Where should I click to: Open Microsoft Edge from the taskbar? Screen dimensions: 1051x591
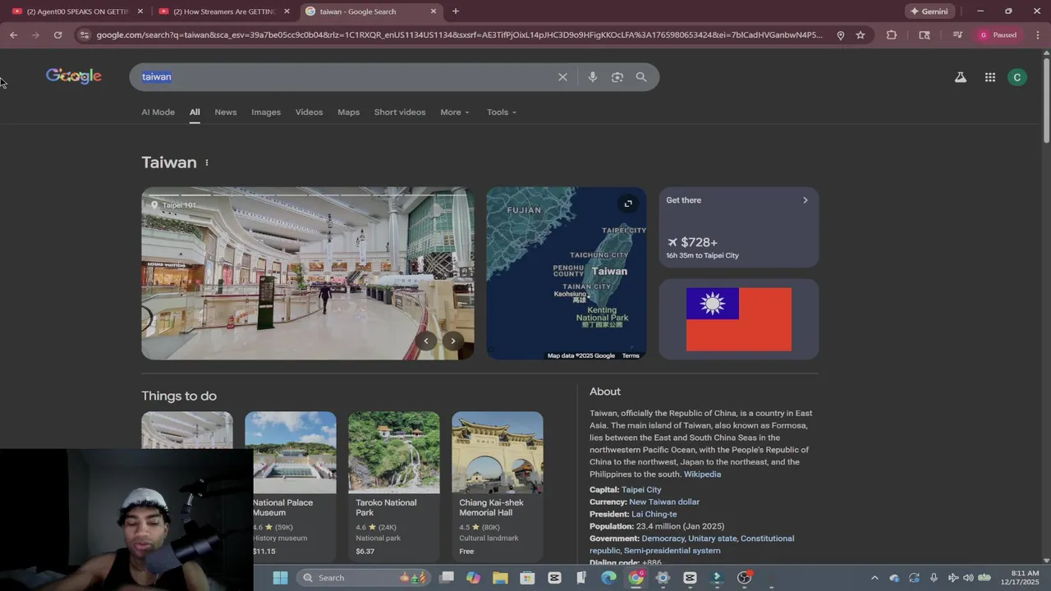click(x=608, y=578)
